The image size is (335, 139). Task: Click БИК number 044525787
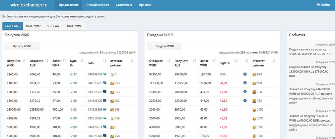(x=95, y=136)
